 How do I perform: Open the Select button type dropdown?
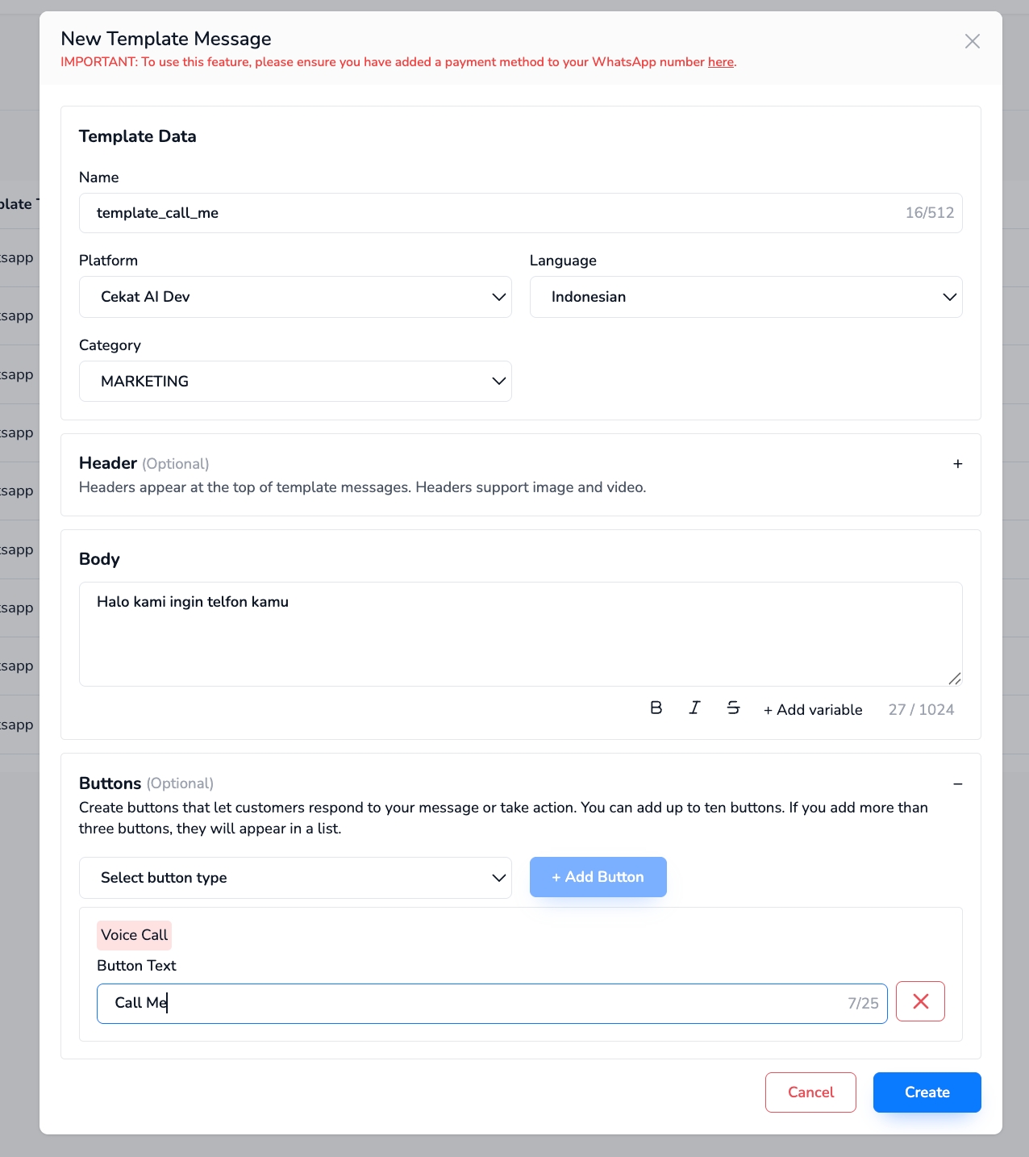(295, 878)
